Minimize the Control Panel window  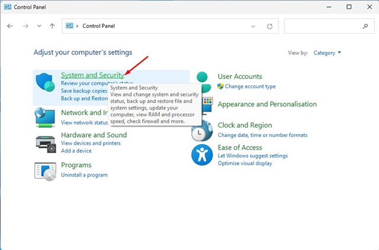(x=329, y=7)
